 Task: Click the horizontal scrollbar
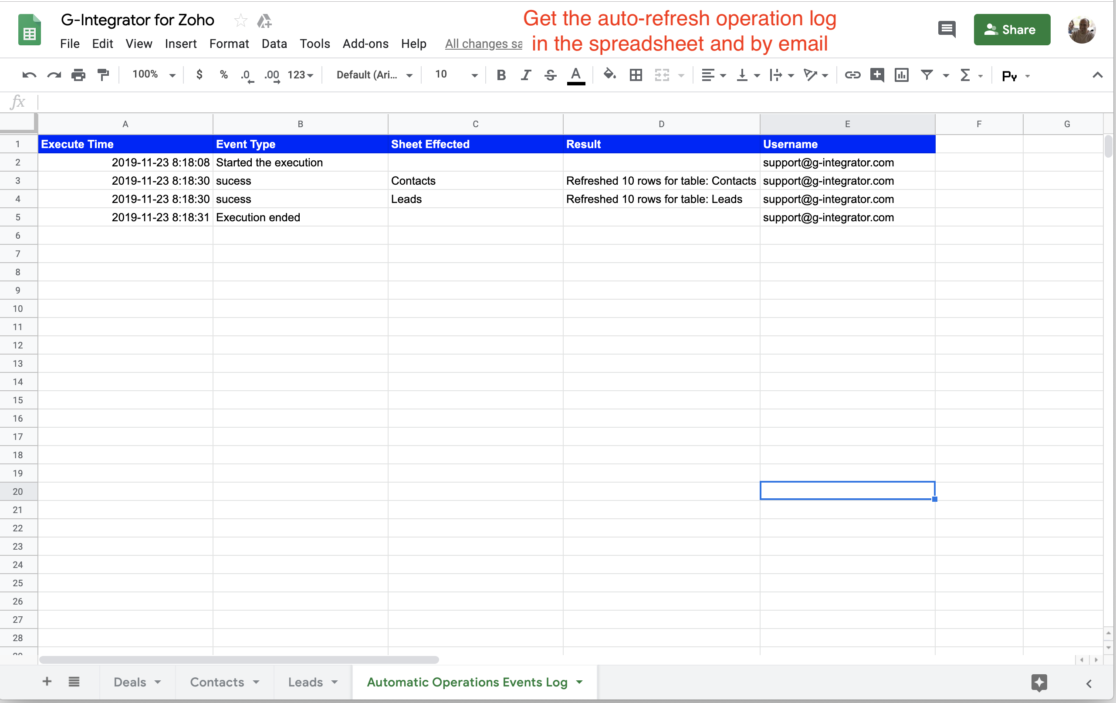[239, 659]
